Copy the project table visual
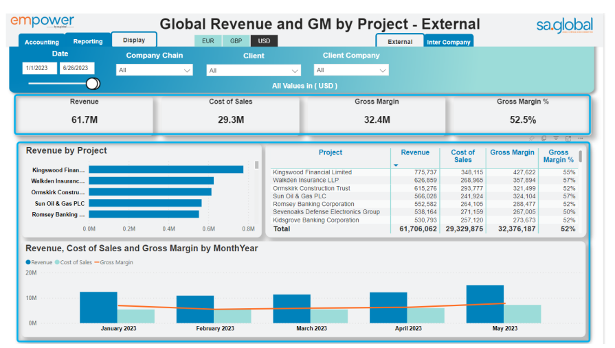 tap(544, 139)
